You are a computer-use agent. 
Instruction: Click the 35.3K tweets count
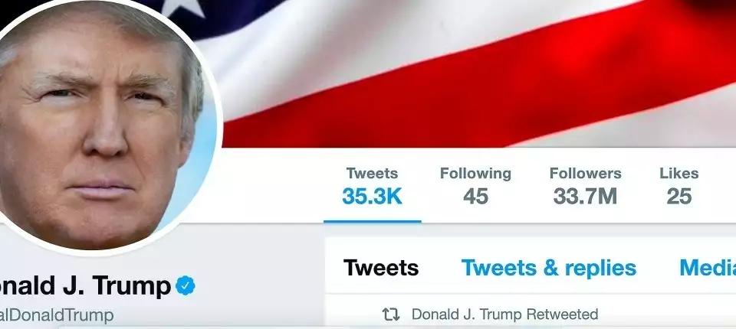click(x=373, y=197)
